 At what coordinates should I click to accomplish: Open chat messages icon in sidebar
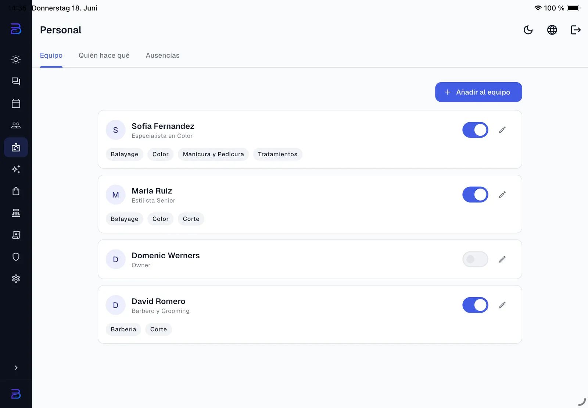point(16,81)
